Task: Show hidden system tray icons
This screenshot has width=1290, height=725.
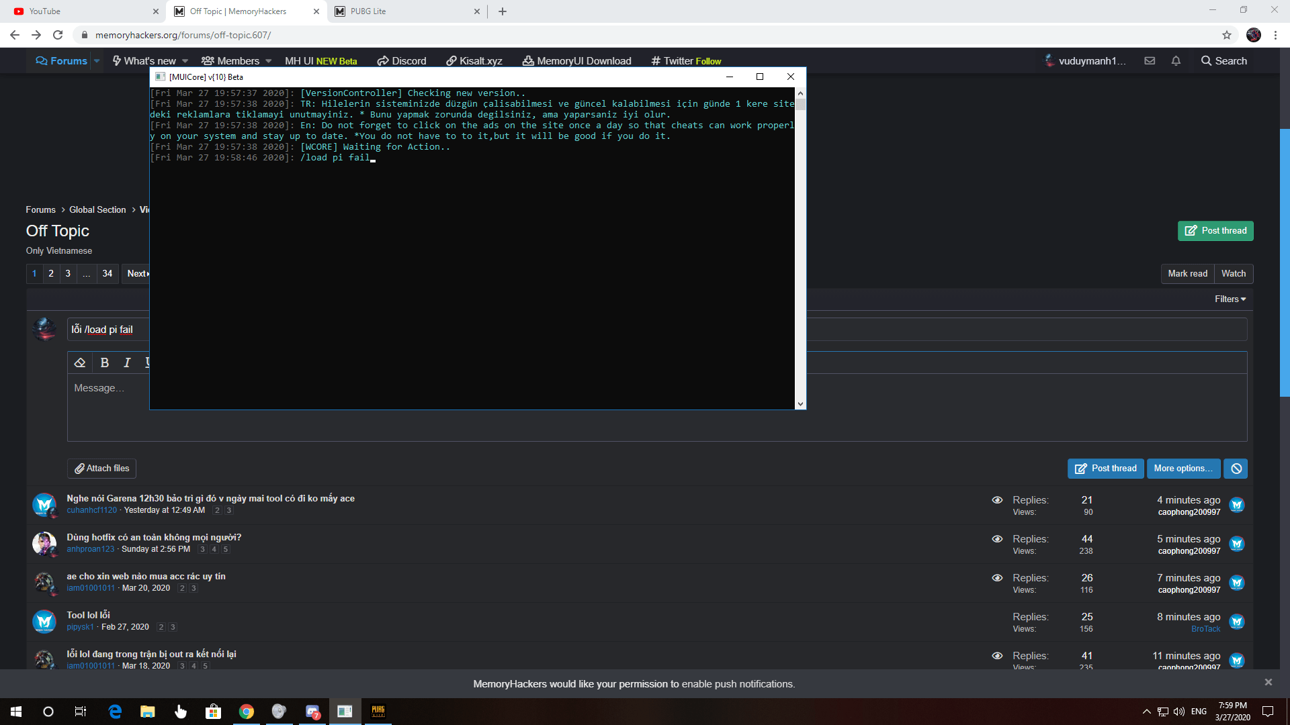Action: pyautogui.click(x=1146, y=712)
